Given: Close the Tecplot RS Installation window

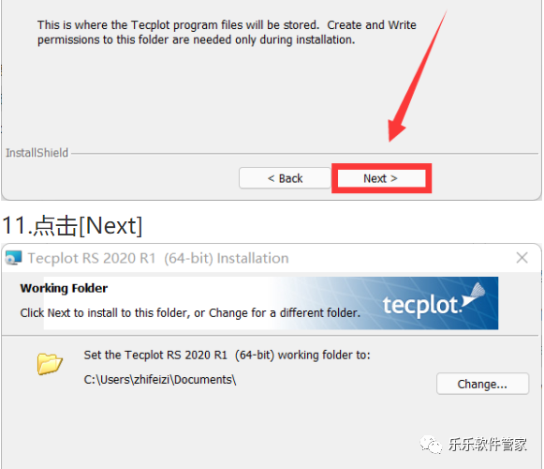Looking at the screenshot, I should click(522, 258).
